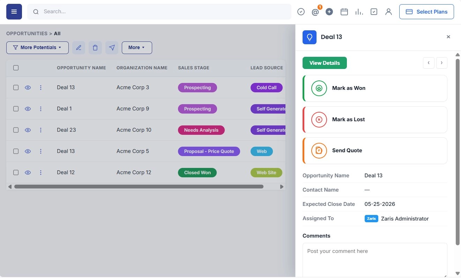Screen dimensions: 461x278
Task: Check the Deal 1 row checkbox
Action: (x=16, y=109)
